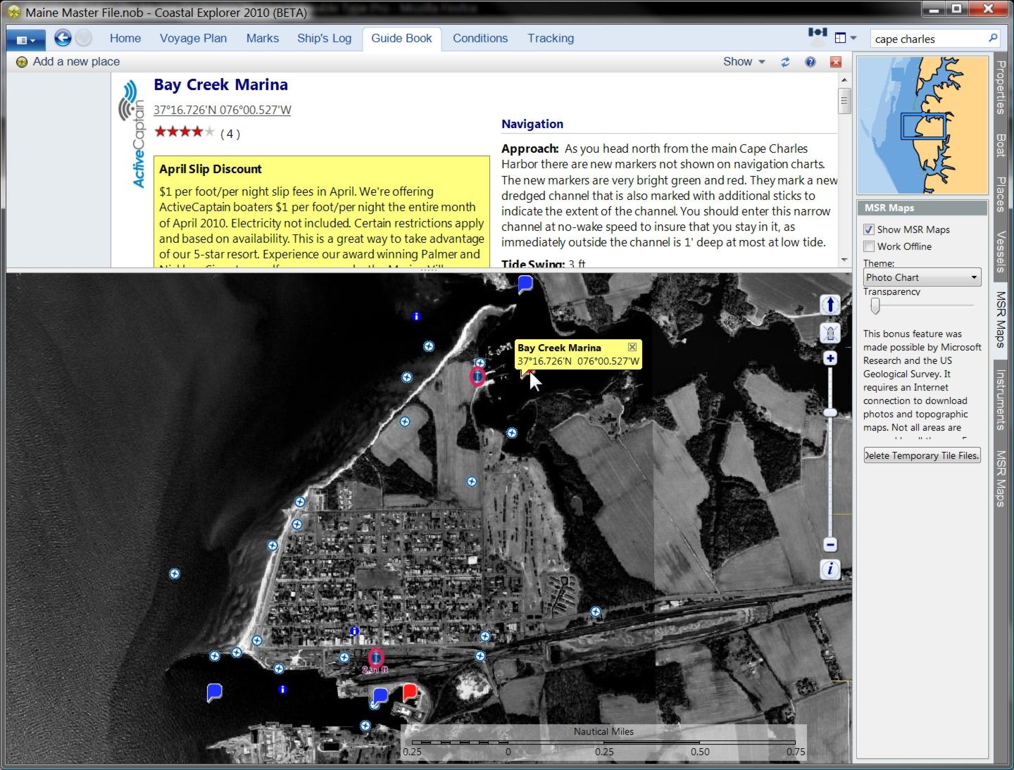Open the Properties side tab
This screenshot has width=1014, height=770.
click(1001, 87)
